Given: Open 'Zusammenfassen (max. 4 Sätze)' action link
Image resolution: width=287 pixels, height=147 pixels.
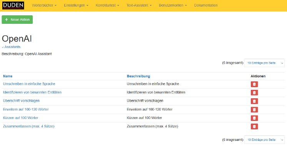Looking at the screenshot, I should (x=28, y=126).
